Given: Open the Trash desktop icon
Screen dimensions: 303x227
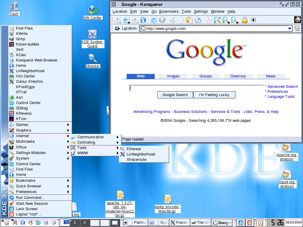Looking at the screenshot, I should 14,9.
